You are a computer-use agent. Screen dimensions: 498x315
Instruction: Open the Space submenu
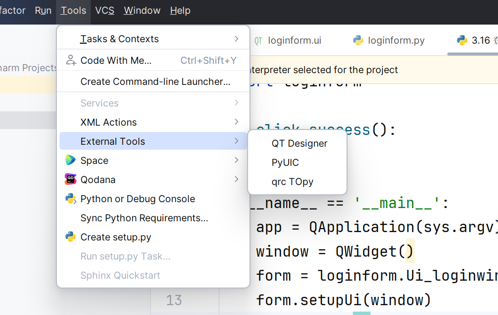(153, 160)
